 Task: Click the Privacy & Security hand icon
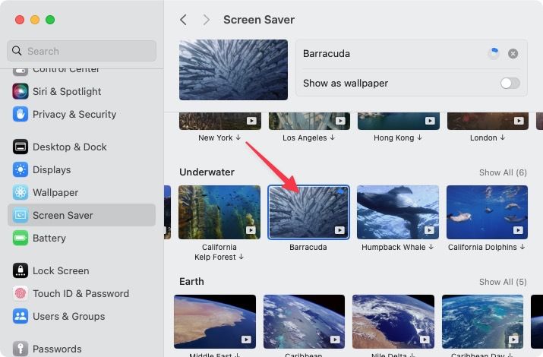pyautogui.click(x=21, y=114)
